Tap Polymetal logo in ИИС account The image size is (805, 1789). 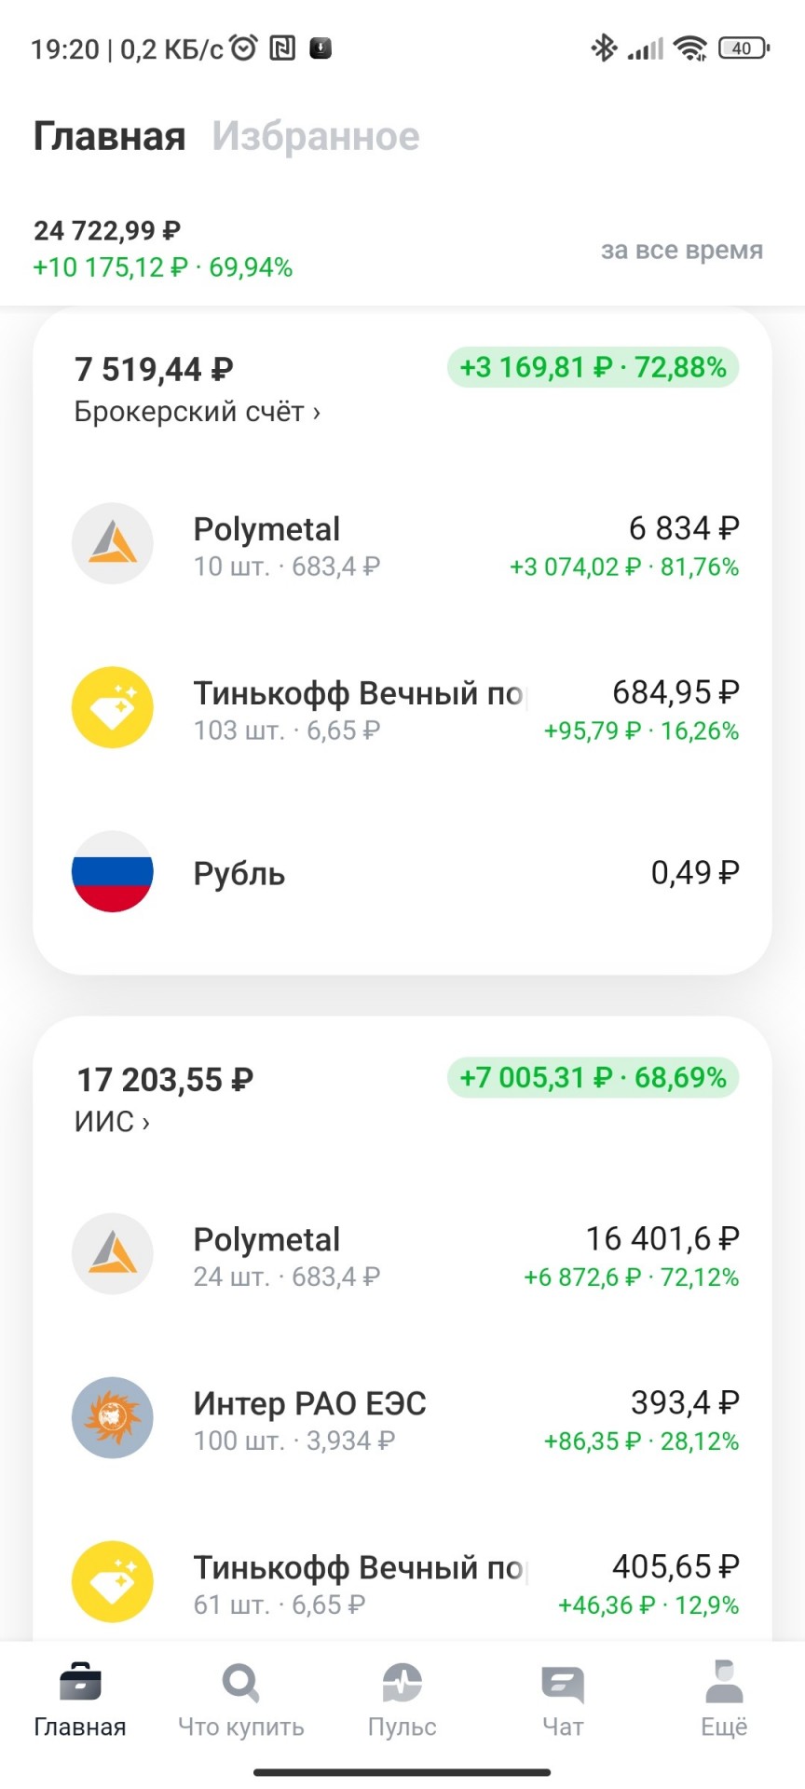pos(113,1254)
